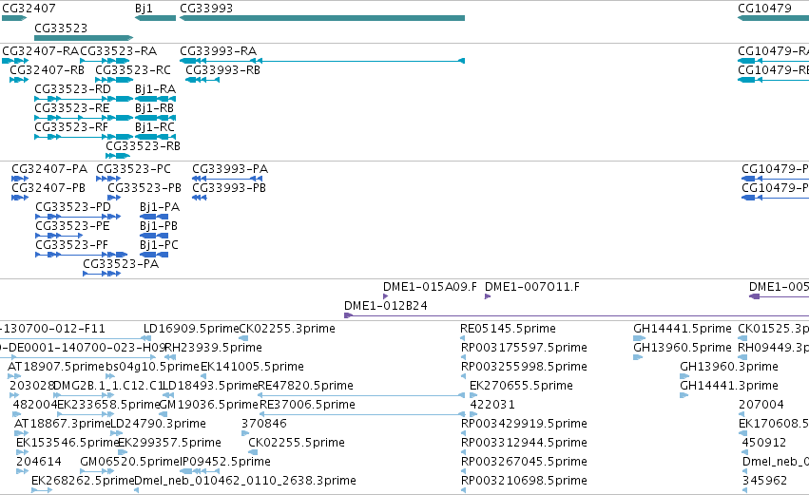Viewport: 809px width, 495px height.
Task: Select EST RP003210698.5prime
Action: [x=524, y=481]
